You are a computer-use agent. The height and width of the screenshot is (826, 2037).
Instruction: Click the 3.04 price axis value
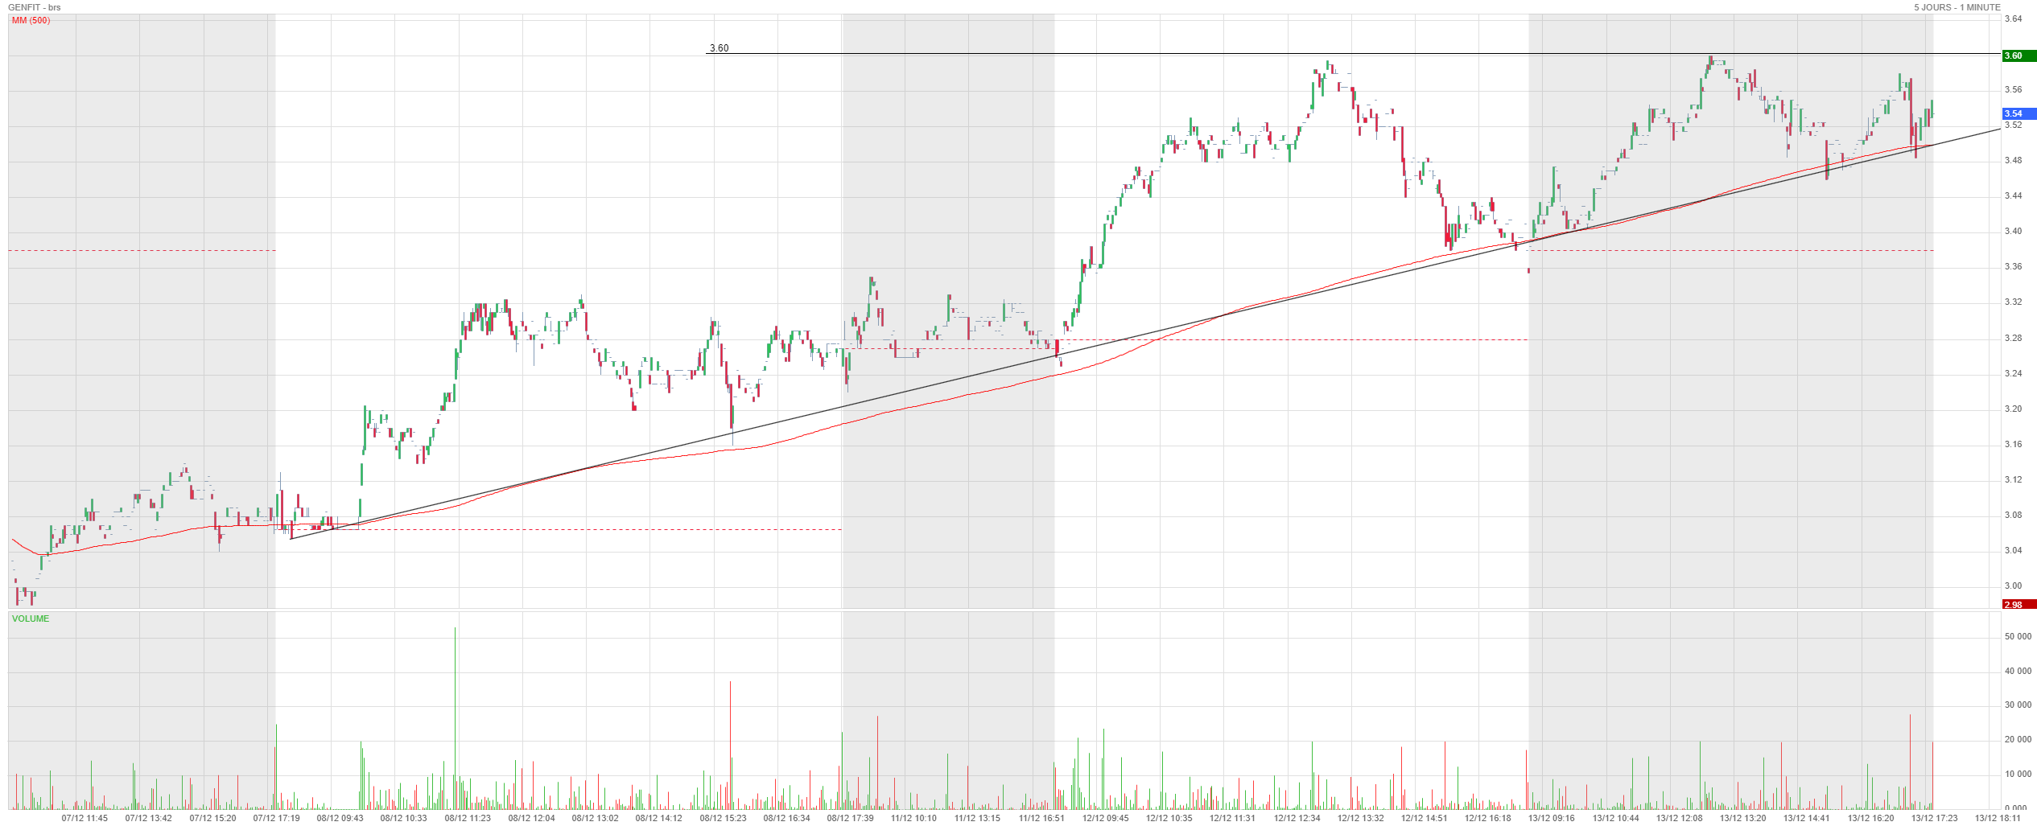(x=2013, y=550)
